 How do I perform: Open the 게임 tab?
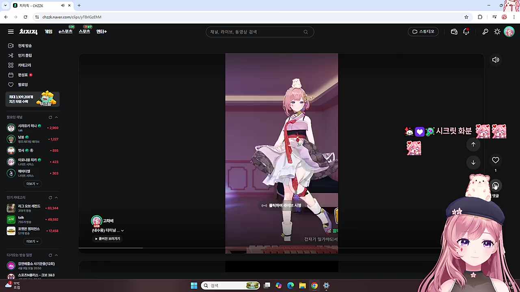click(x=49, y=32)
